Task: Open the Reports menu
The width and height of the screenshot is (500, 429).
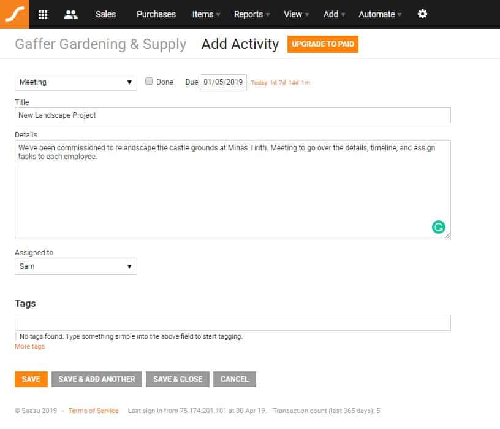Action: pyautogui.click(x=252, y=14)
